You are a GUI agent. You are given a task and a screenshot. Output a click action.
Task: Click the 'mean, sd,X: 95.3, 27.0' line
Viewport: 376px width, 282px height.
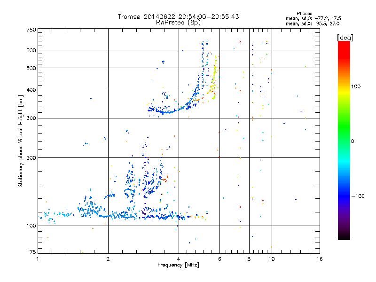313,23
